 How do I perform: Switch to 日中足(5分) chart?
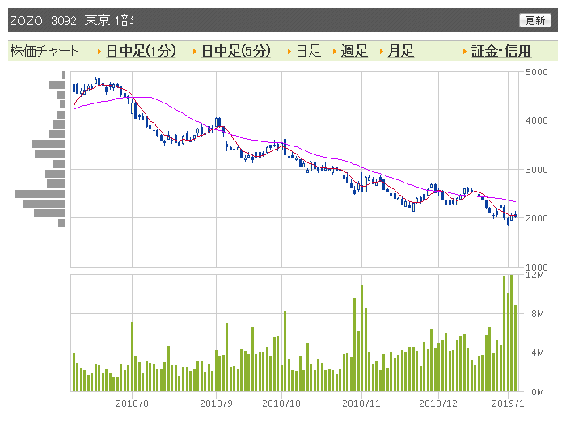coord(236,51)
